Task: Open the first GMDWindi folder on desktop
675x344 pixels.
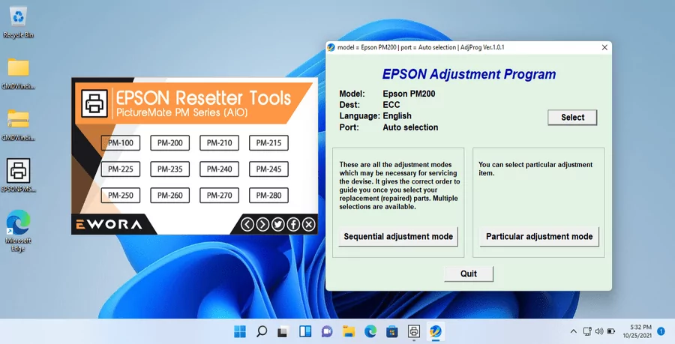Action: coord(18,73)
